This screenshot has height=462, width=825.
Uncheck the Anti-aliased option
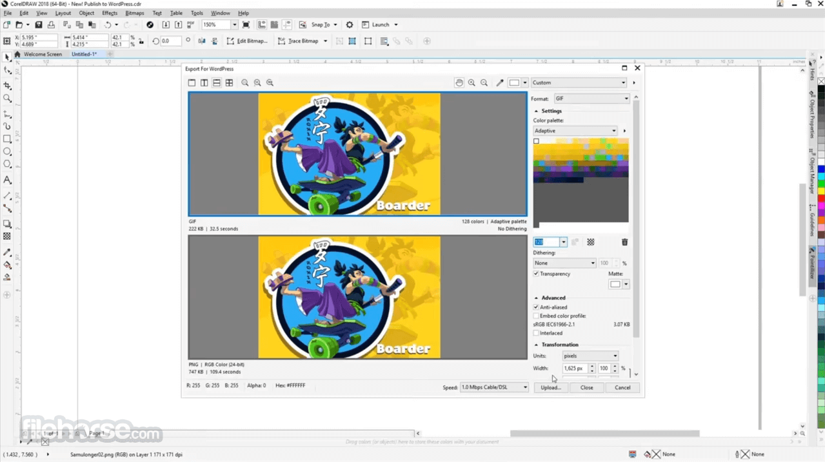(536, 307)
